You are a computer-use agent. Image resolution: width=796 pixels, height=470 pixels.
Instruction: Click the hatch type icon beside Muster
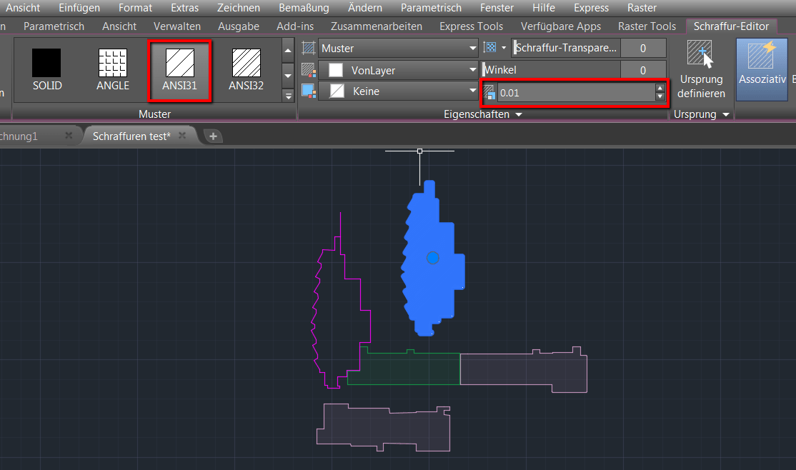tap(309, 49)
